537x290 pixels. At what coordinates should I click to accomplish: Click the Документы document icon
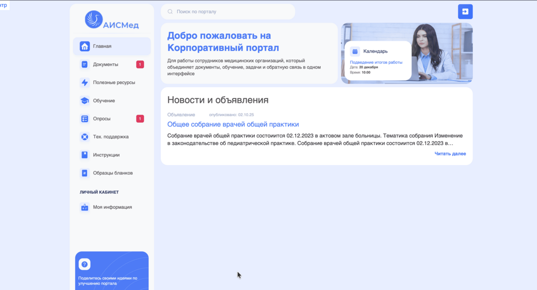85,64
